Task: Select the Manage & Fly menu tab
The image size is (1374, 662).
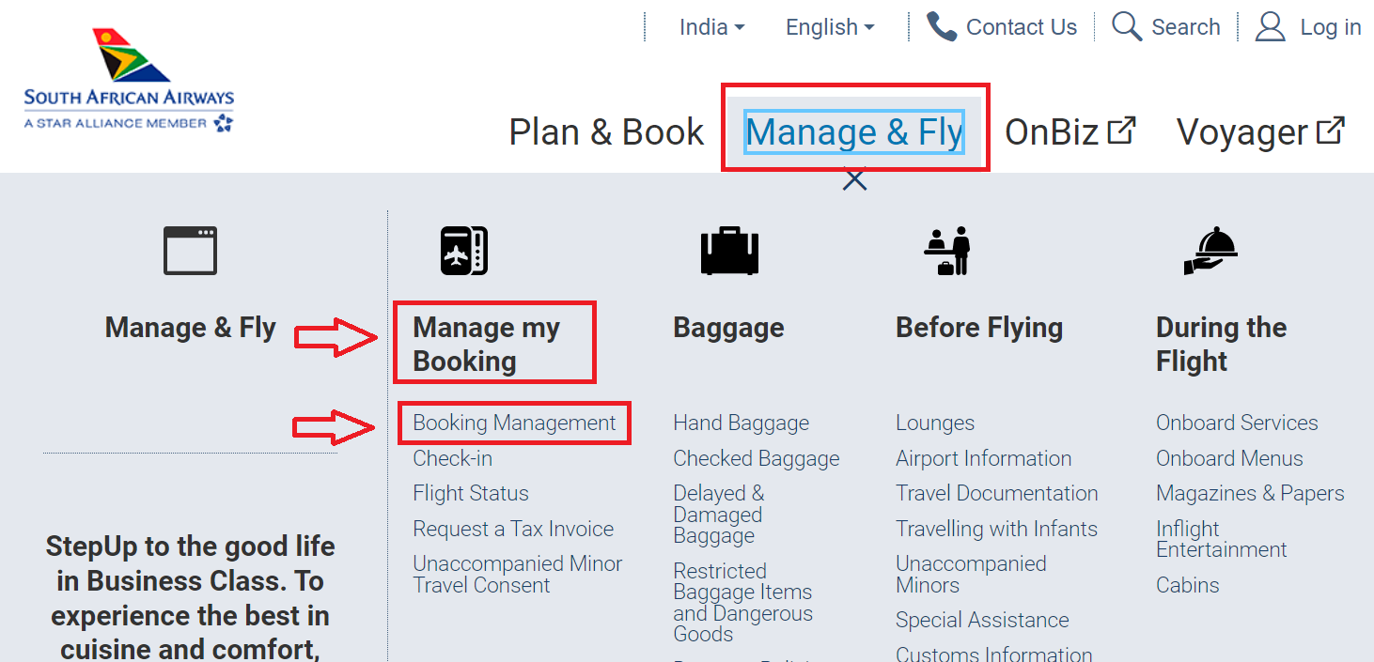Action: click(x=854, y=132)
